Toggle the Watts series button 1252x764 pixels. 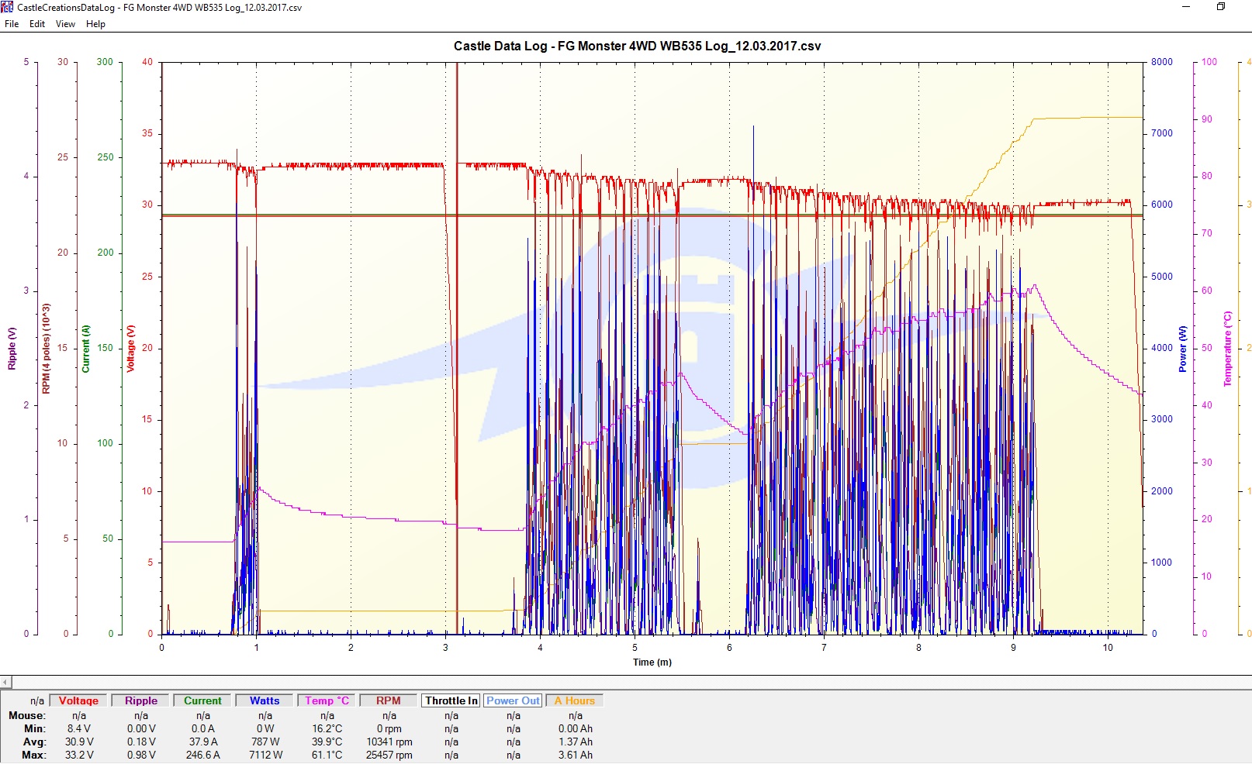pos(265,700)
